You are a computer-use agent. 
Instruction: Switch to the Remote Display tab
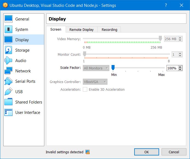coord(81,30)
